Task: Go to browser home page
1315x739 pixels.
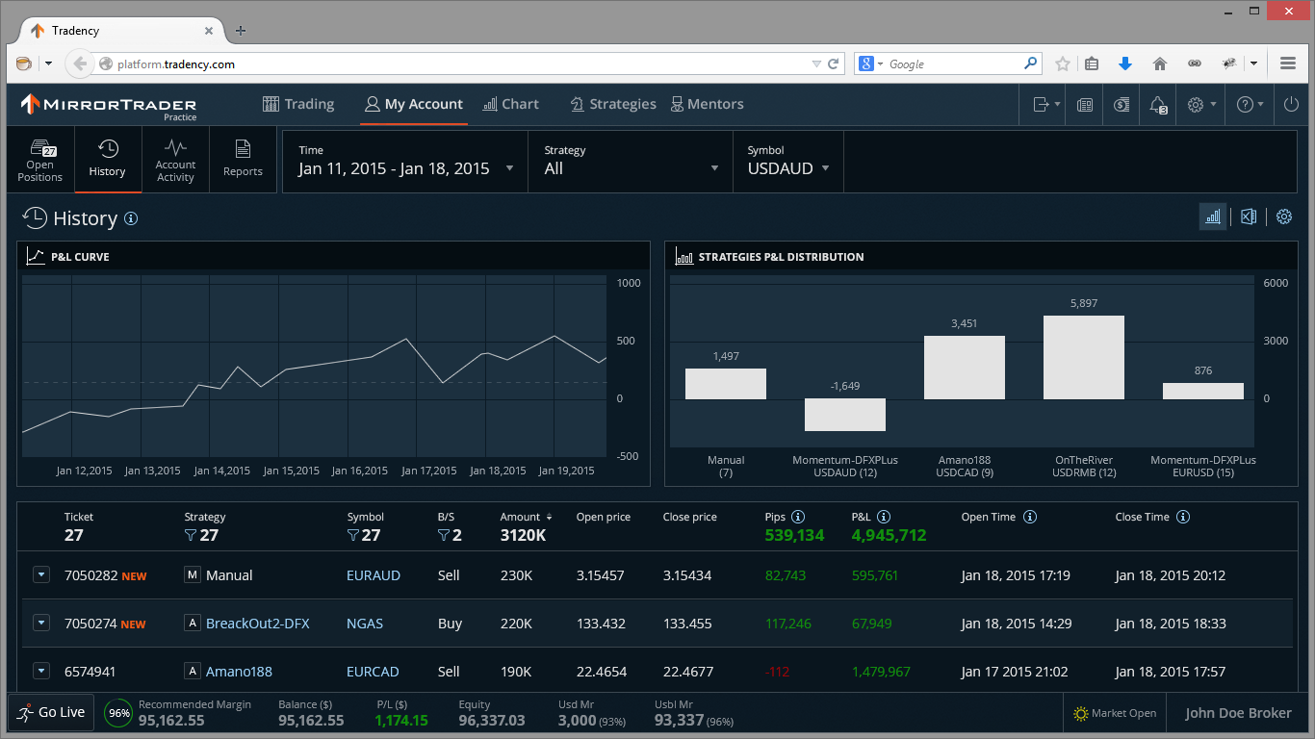Action: pyautogui.click(x=1160, y=64)
